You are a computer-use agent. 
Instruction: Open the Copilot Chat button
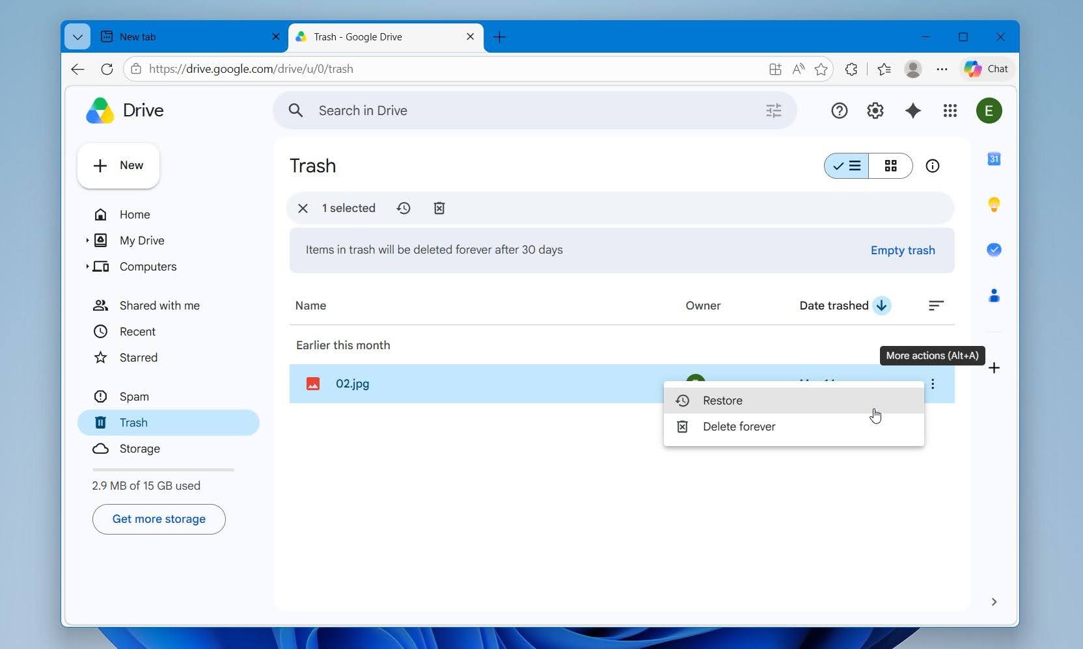pyautogui.click(x=986, y=69)
